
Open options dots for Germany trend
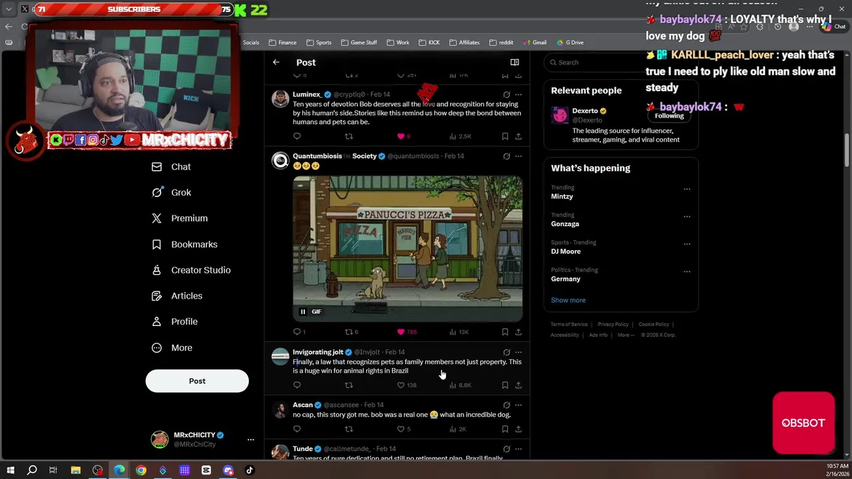687,271
